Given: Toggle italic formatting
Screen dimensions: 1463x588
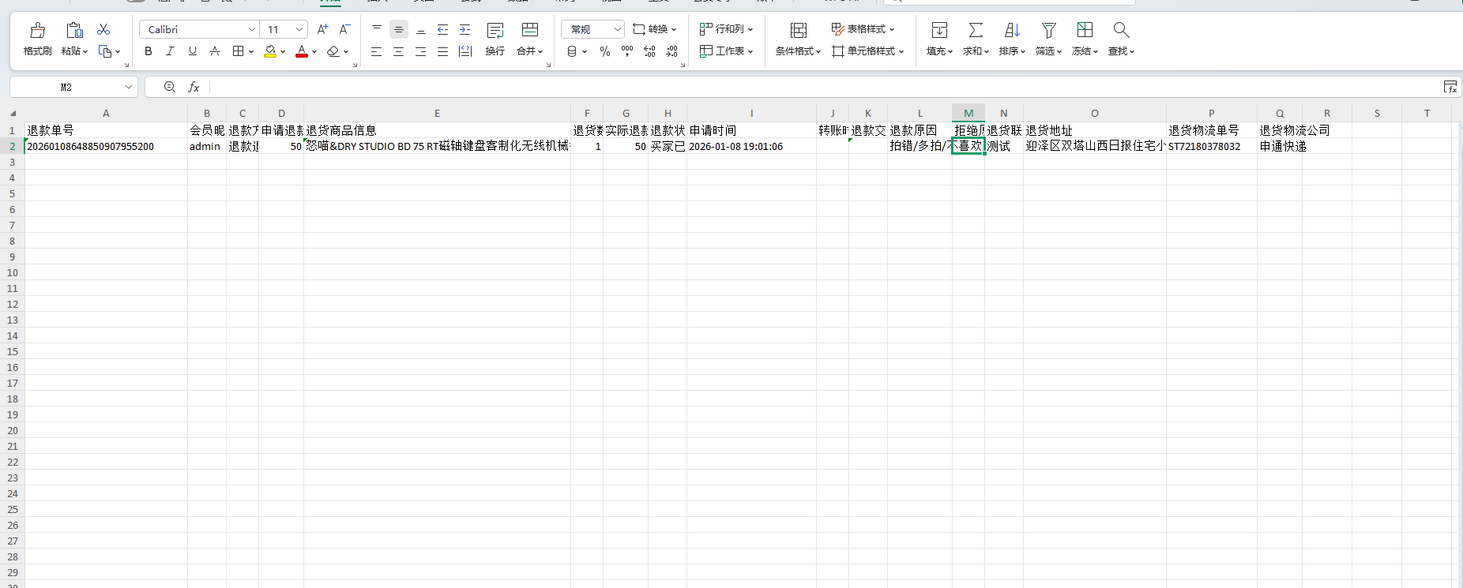Looking at the screenshot, I should (170, 51).
